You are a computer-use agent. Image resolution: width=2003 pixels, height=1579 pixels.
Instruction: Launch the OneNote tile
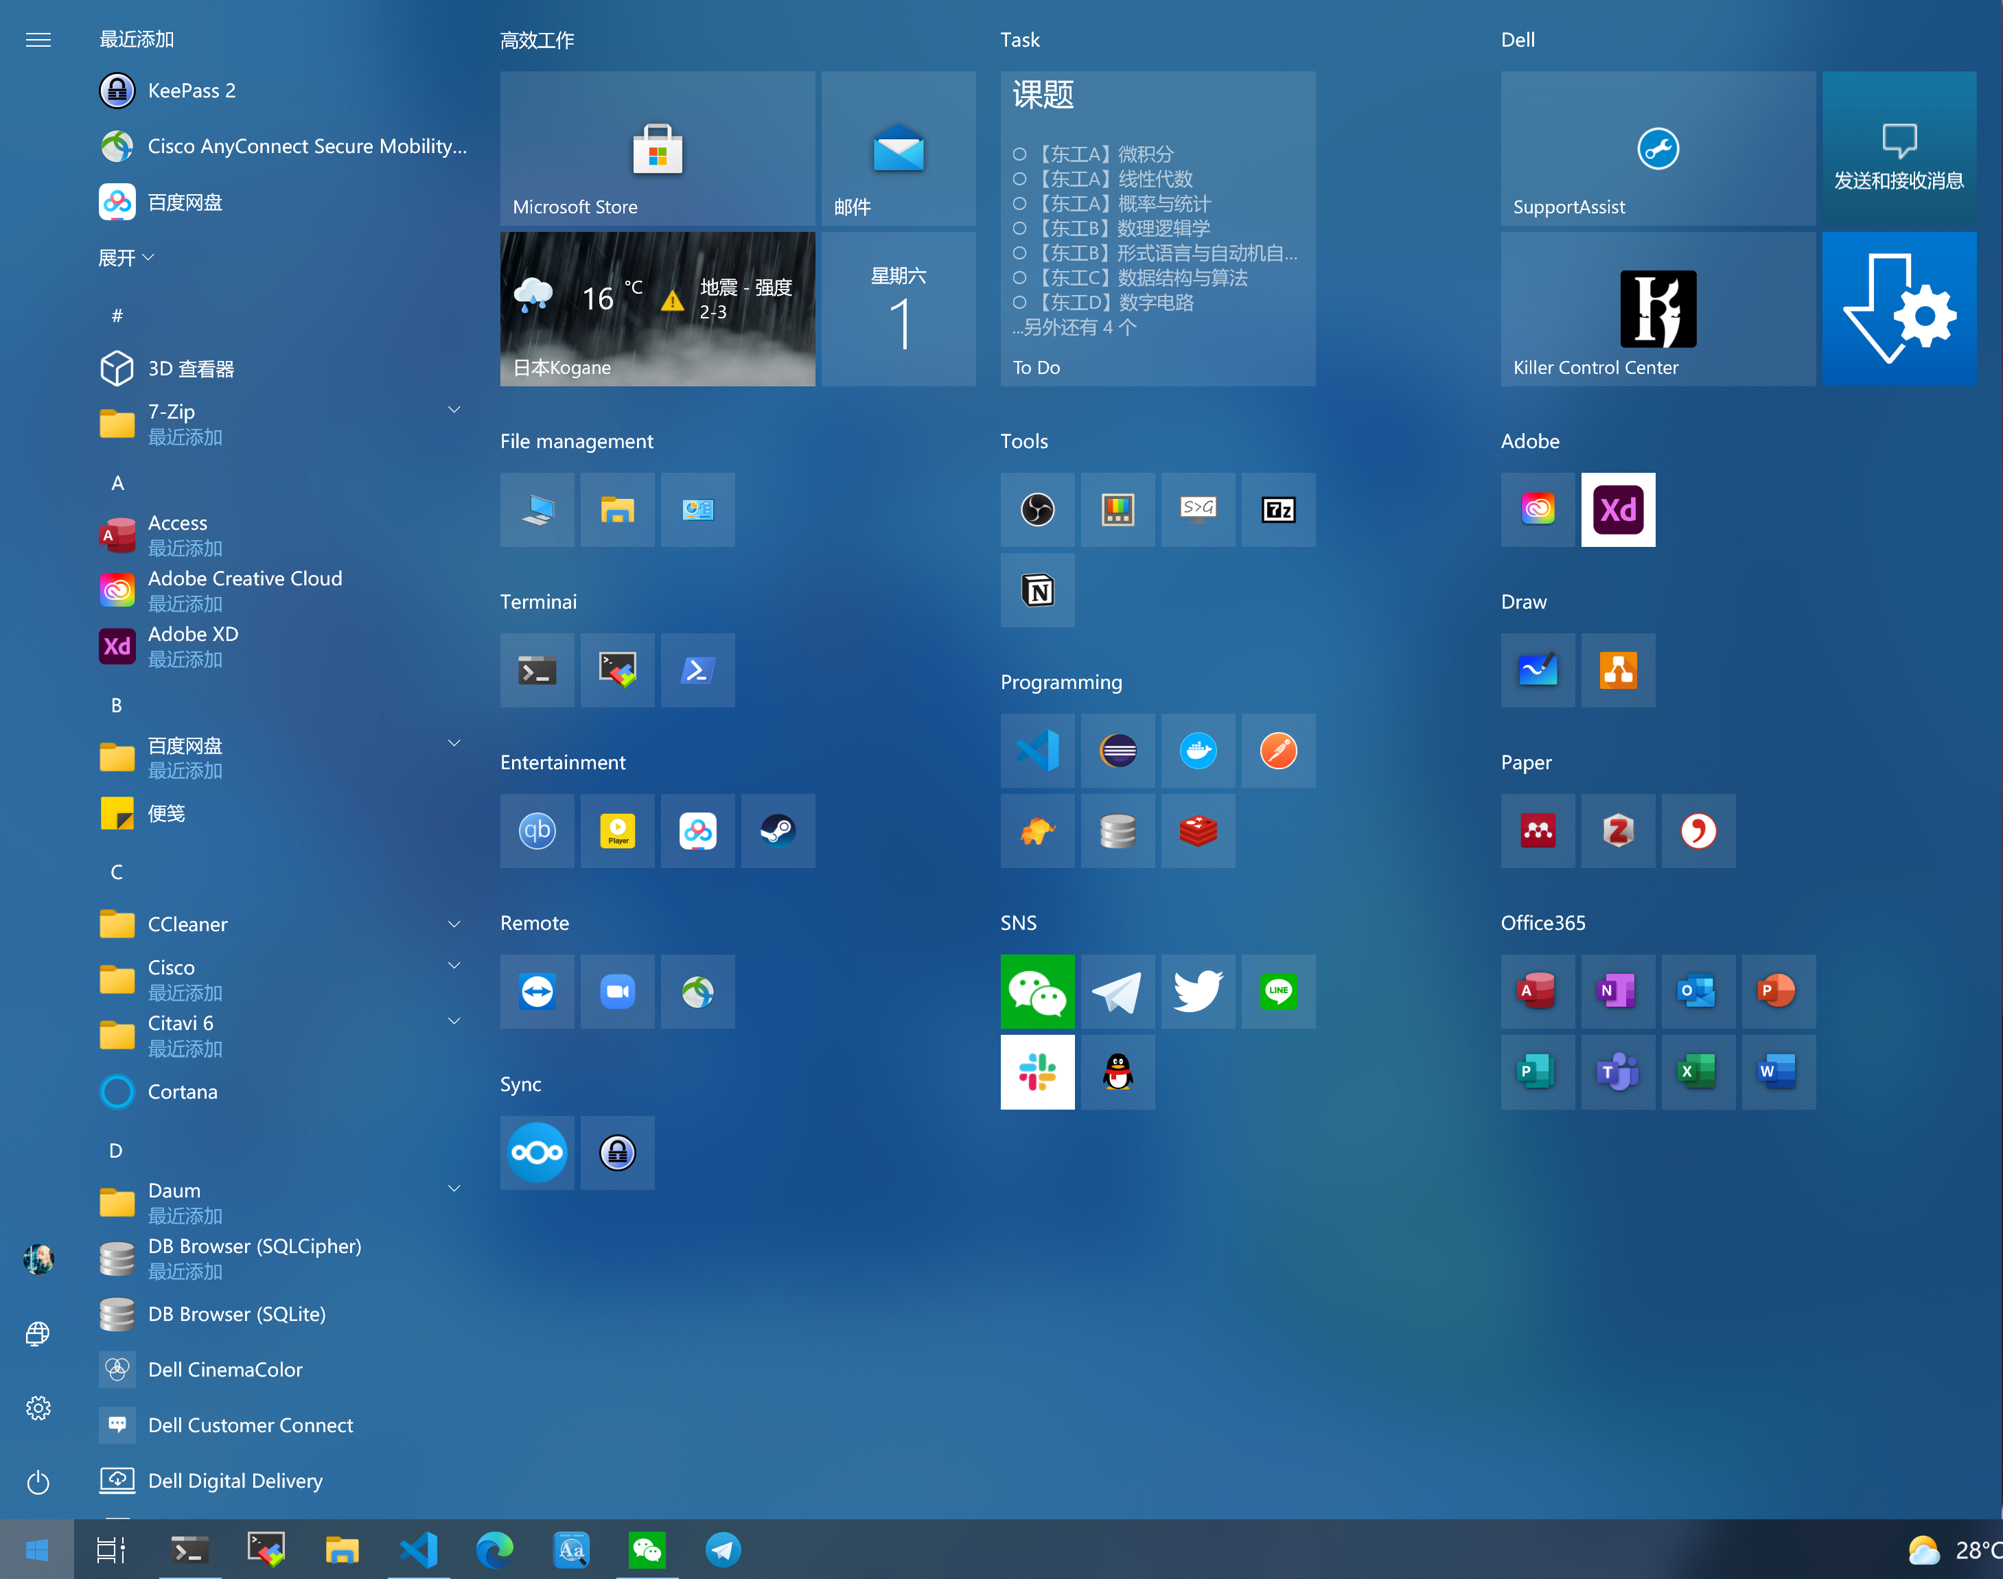point(1619,992)
